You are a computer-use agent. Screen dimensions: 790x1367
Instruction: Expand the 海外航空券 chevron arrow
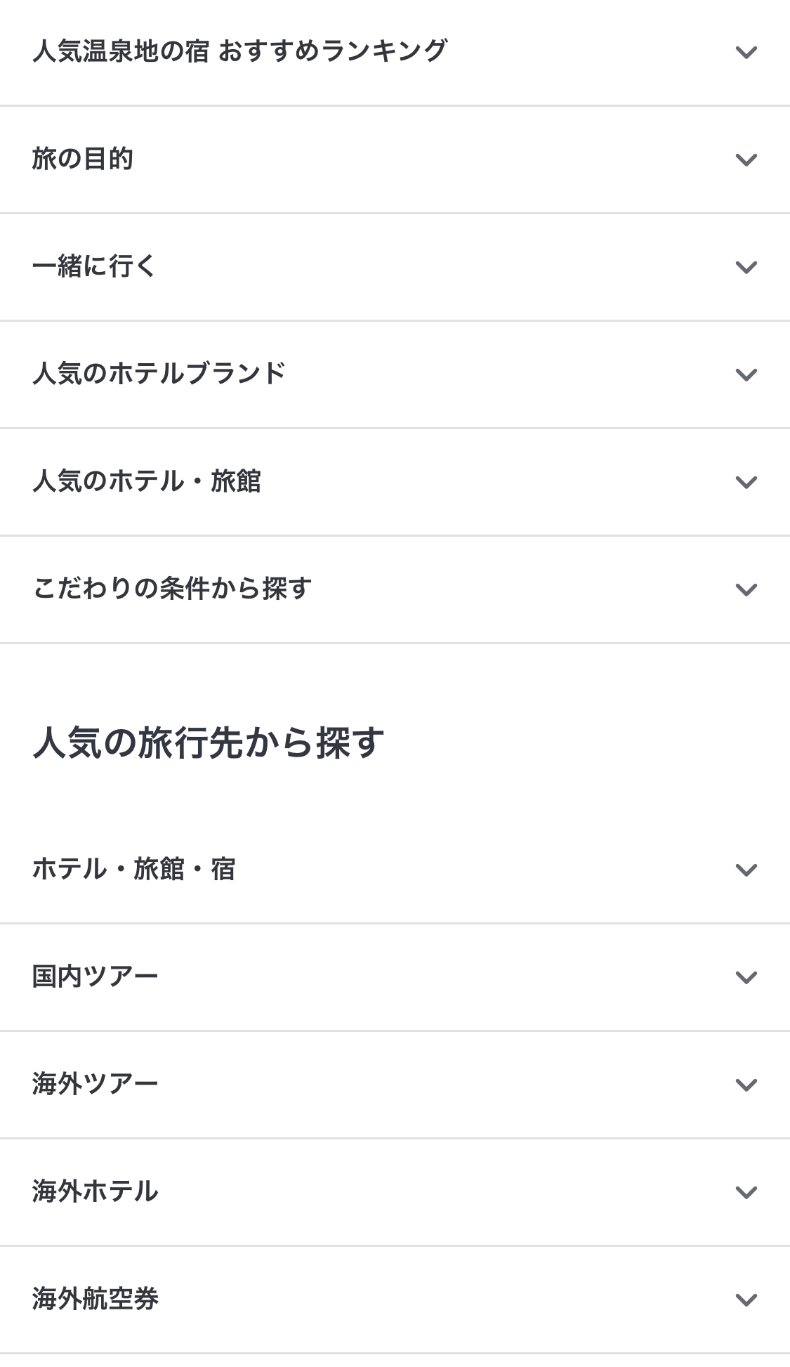tap(746, 1300)
